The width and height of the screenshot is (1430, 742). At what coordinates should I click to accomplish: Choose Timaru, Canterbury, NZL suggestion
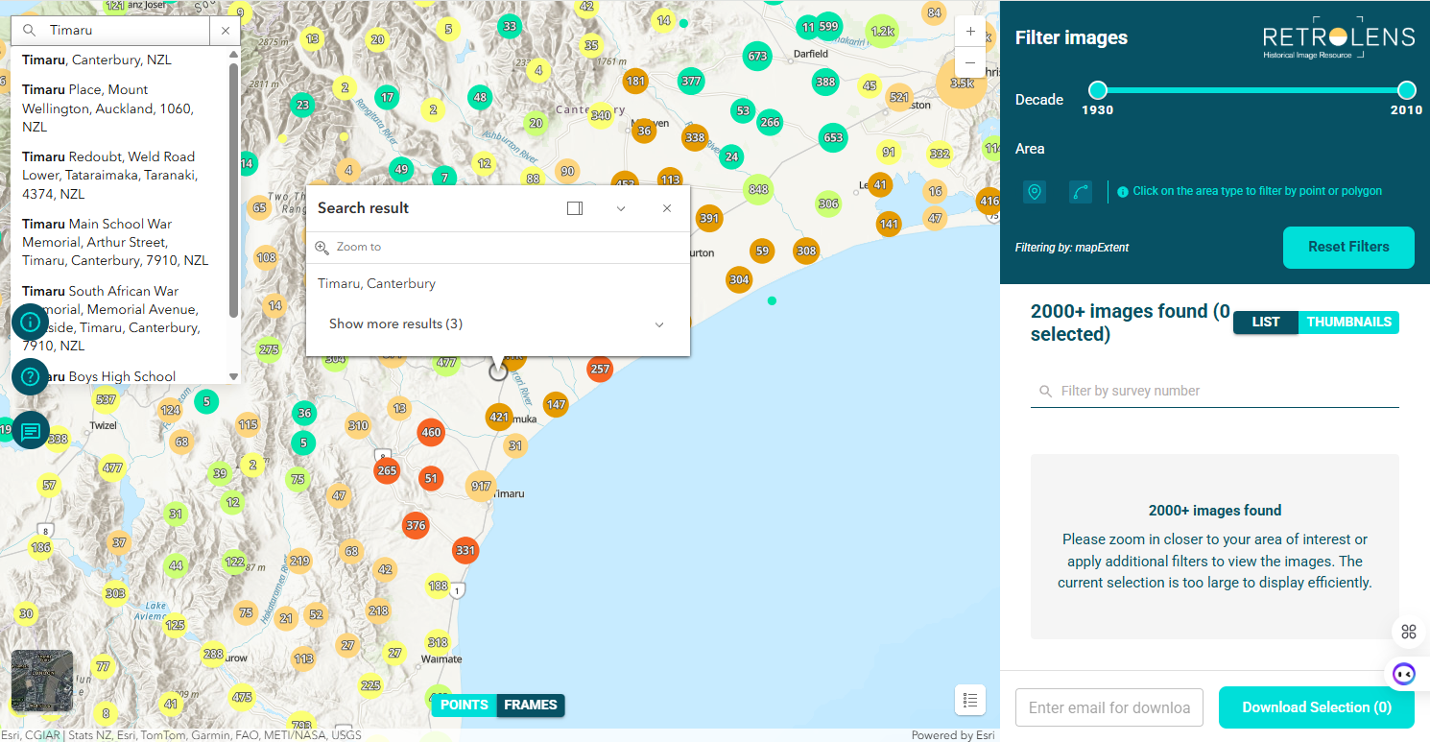(x=97, y=60)
